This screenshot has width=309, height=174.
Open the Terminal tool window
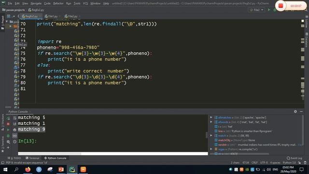click(x=32, y=158)
